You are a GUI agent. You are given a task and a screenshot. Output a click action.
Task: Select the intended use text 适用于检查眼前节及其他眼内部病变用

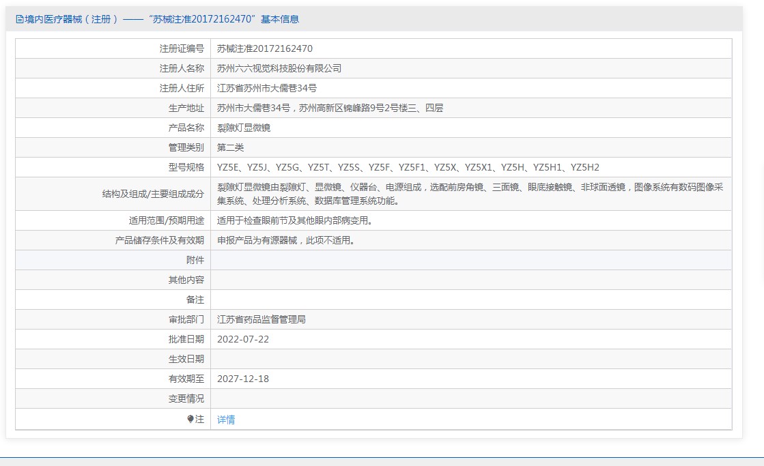point(295,220)
